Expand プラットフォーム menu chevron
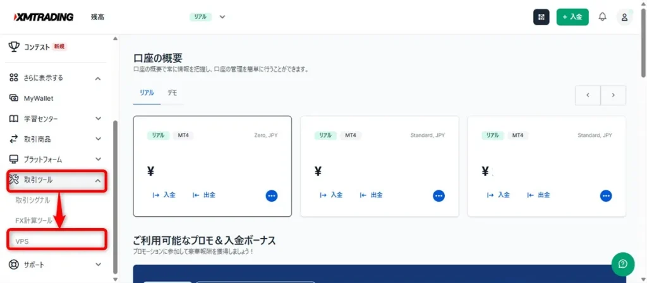The image size is (647, 283). click(x=98, y=159)
